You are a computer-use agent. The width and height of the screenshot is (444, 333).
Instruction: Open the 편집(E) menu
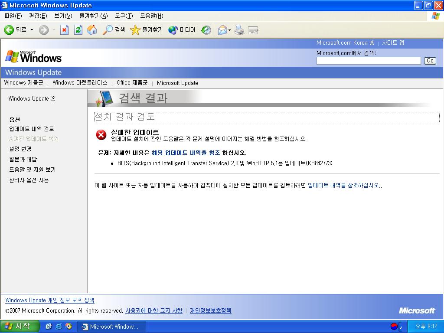(38, 16)
